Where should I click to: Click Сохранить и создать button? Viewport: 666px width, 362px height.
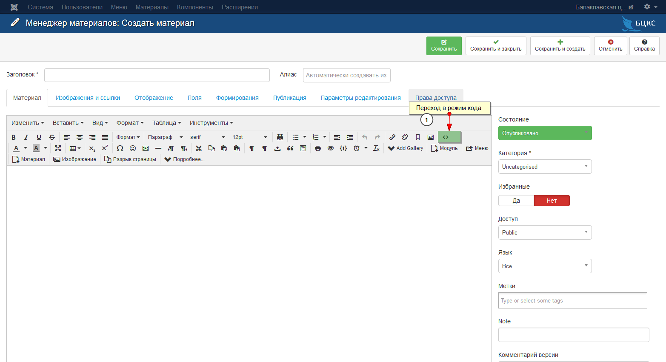(560, 46)
